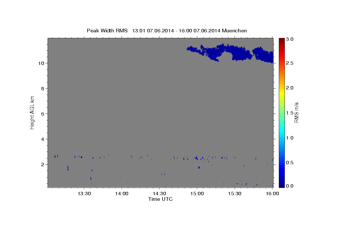The image size is (338, 225).
Task: Click the 14:30 time tick label
Action: tap(159, 193)
